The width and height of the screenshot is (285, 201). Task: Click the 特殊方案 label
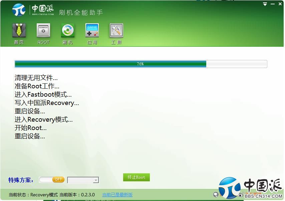point(21,180)
